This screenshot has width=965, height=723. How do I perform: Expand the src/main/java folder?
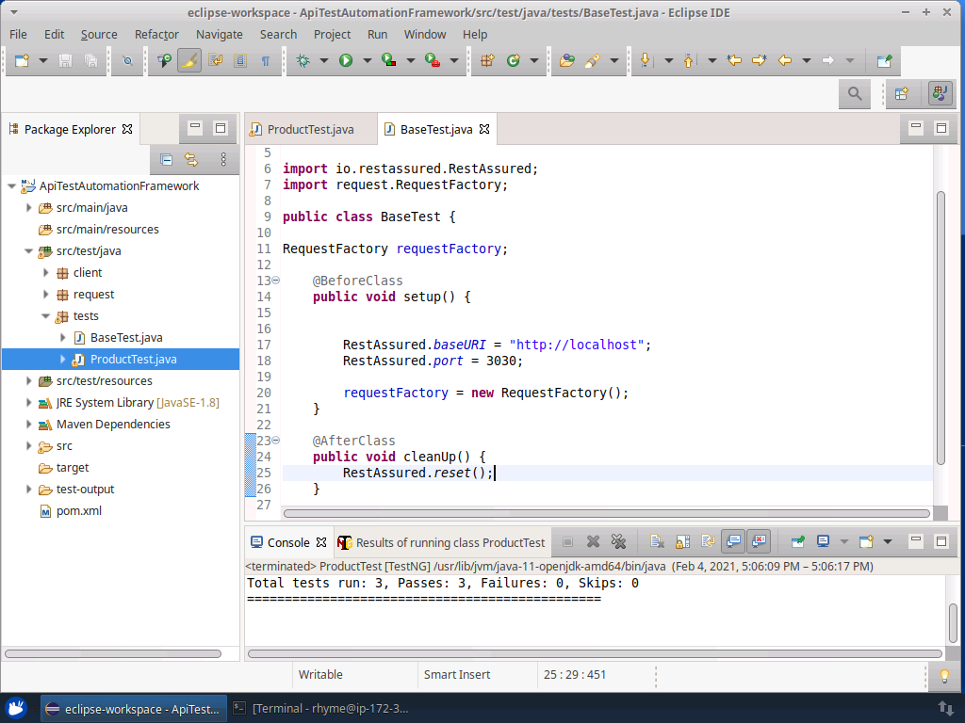coord(29,207)
